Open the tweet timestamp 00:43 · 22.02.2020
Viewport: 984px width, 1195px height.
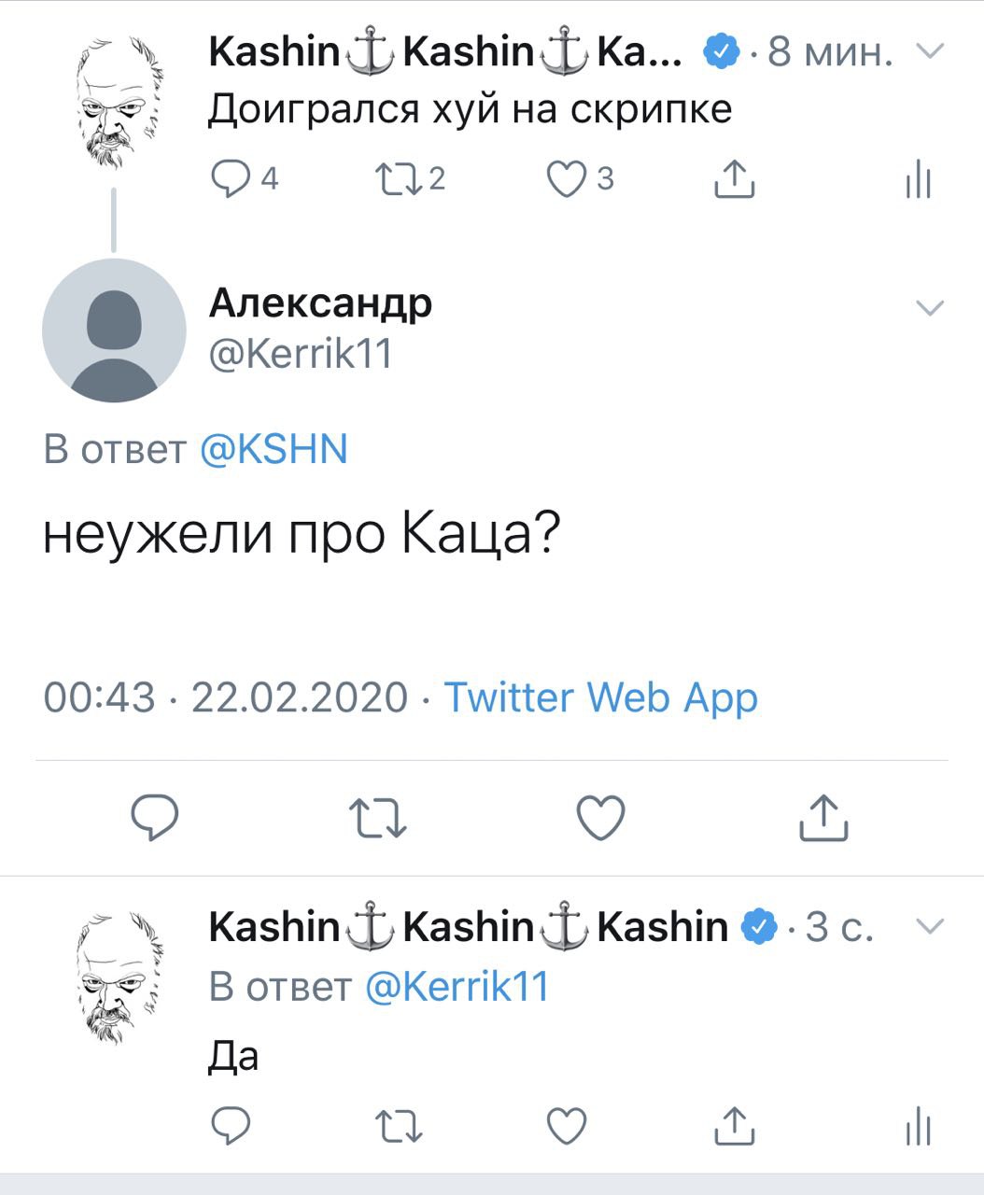(x=225, y=697)
